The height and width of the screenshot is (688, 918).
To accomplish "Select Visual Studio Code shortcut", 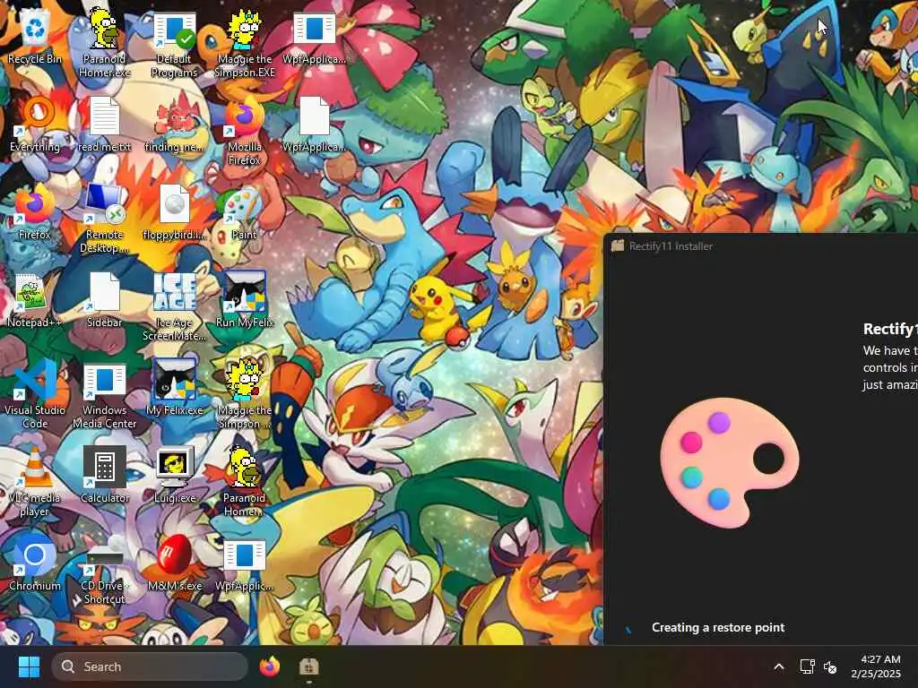I will [35, 394].
